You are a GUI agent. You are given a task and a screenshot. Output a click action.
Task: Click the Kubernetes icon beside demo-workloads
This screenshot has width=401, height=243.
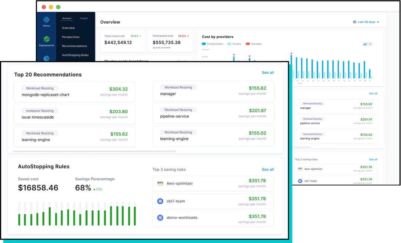coord(160,217)
